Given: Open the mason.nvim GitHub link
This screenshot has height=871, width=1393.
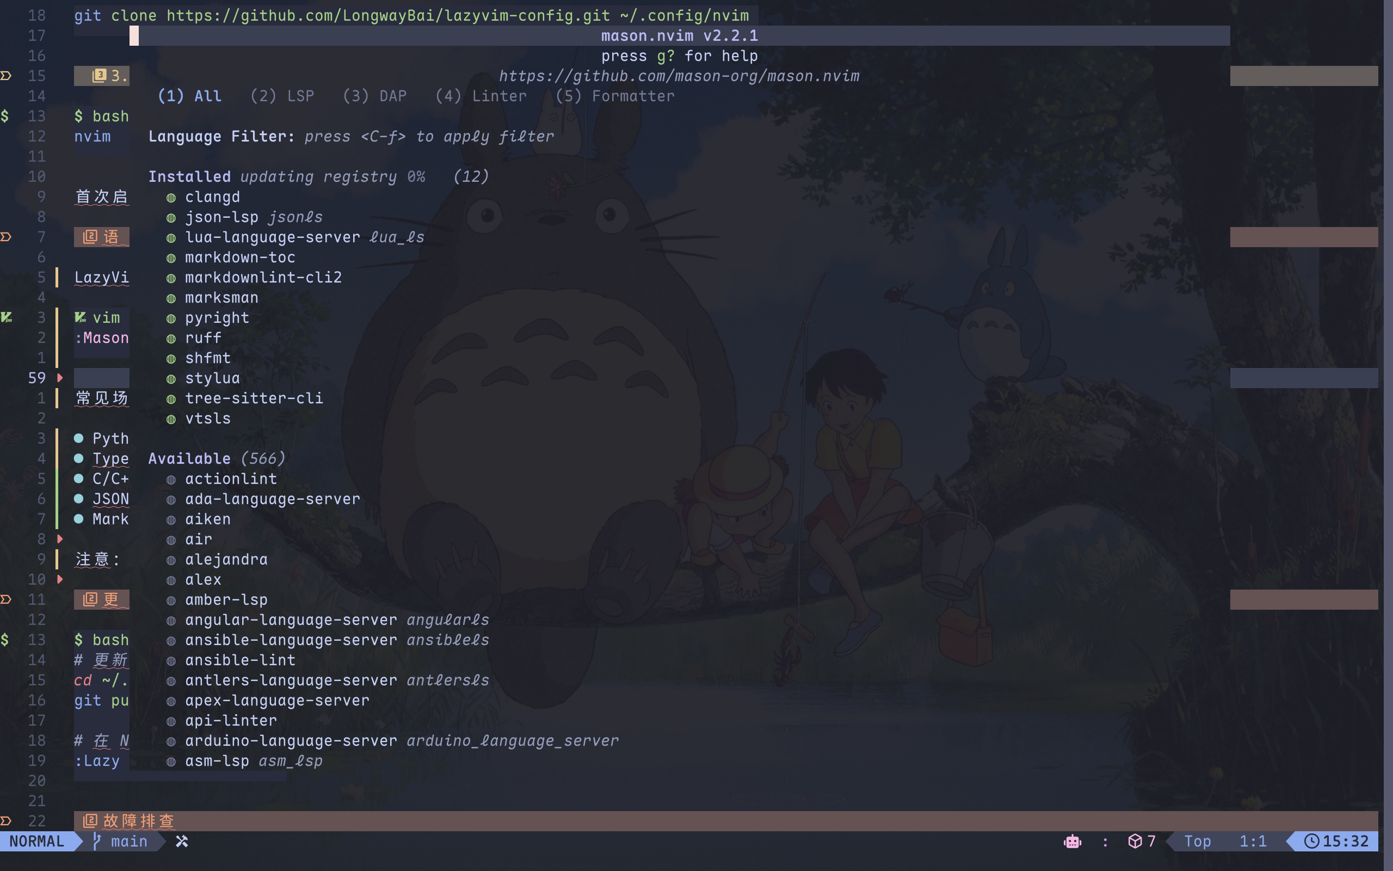Looking at the screenshot, I should click(x=679, y=76).
